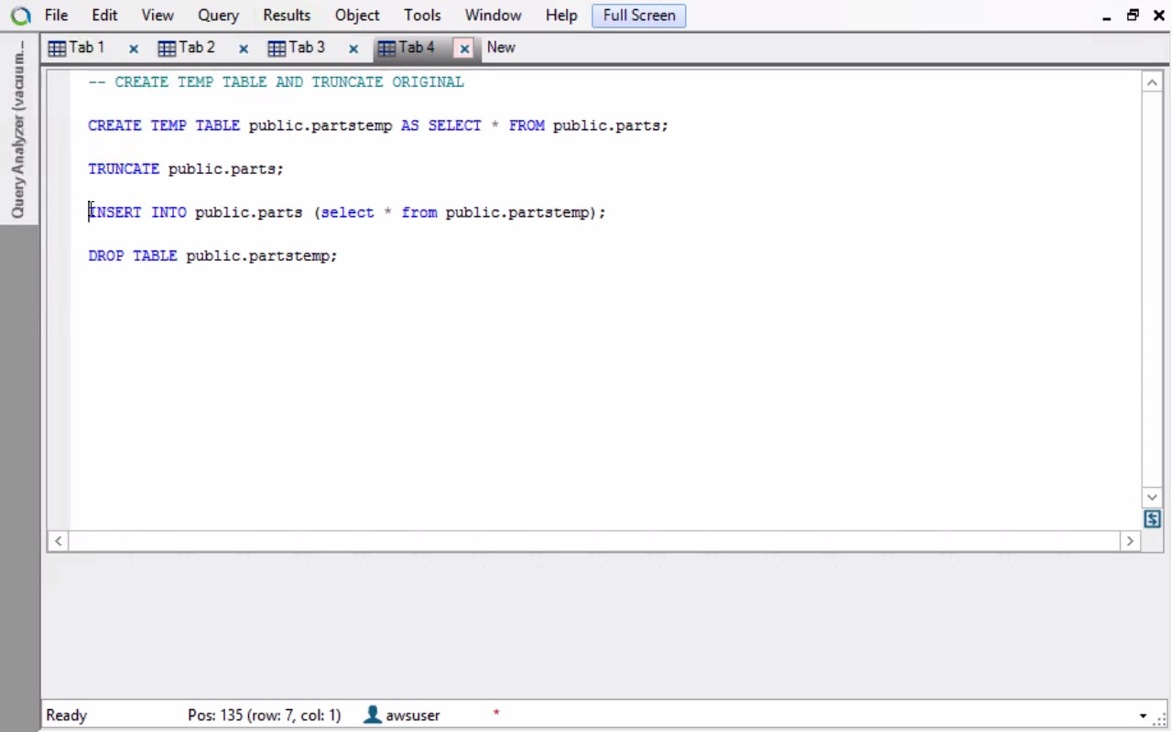Close Tab 1 with its x icon

(x=134, y=48)
